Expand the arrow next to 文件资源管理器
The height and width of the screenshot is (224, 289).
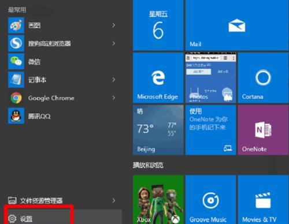click(x=114, y=200)
